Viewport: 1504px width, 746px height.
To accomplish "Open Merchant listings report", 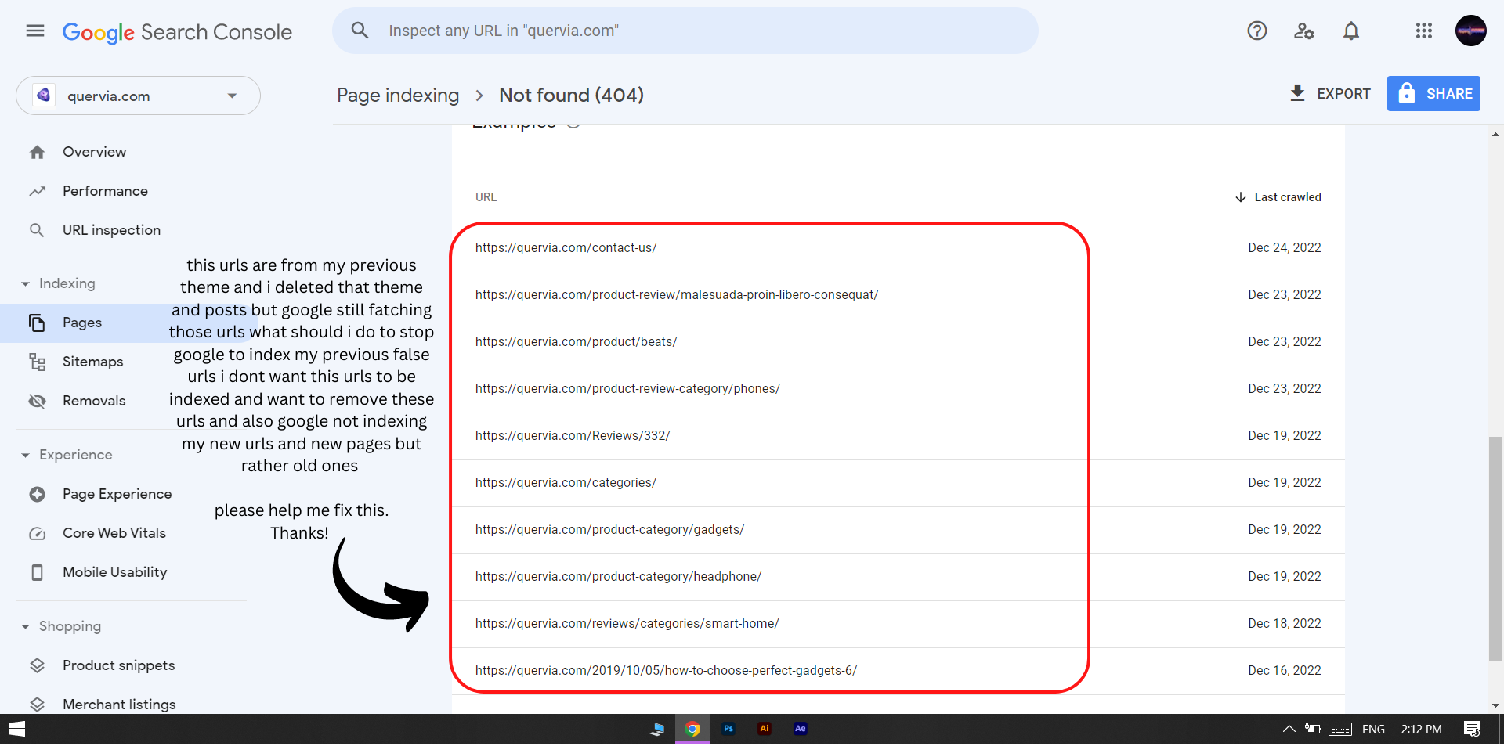I will coord(119,705).
